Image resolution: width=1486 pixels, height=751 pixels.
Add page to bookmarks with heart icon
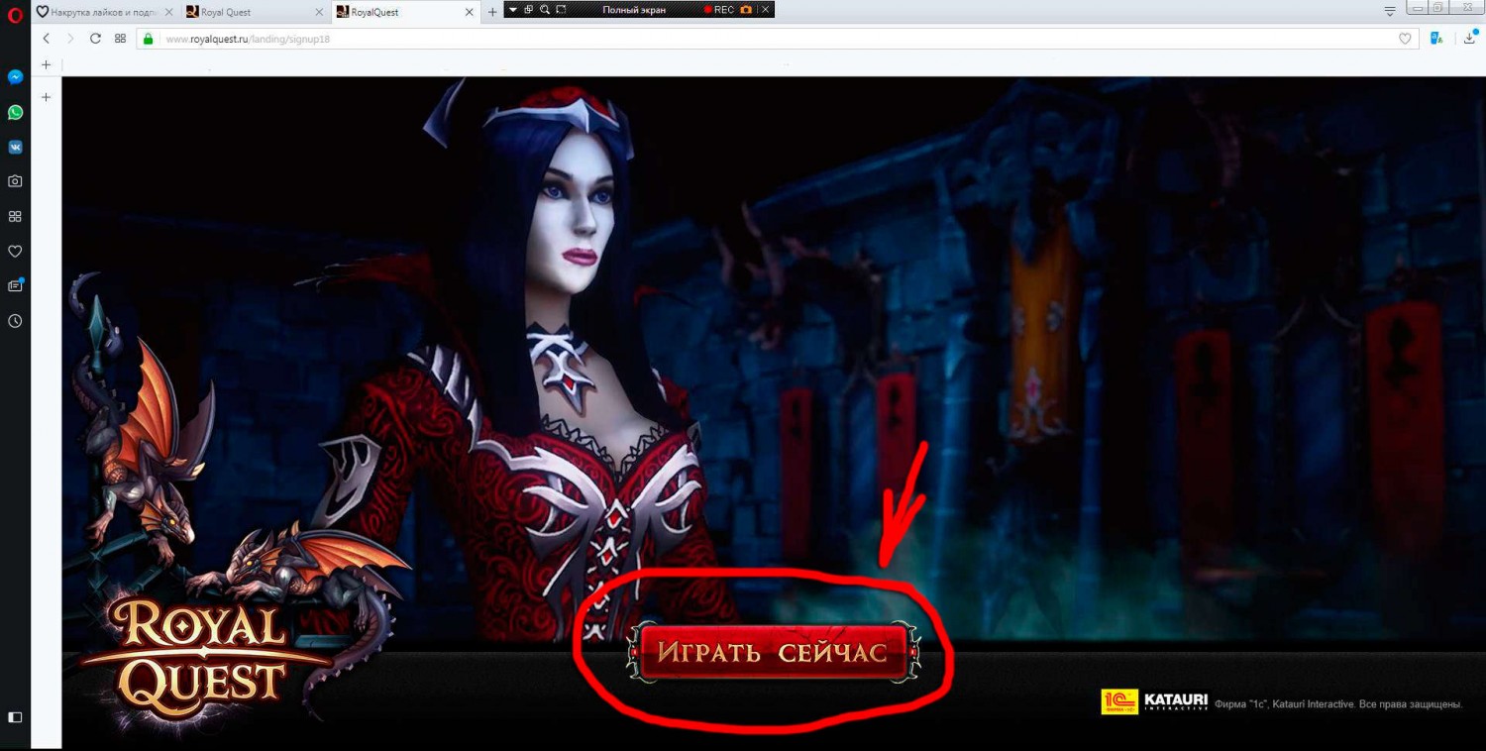(x=1405, y=39)
